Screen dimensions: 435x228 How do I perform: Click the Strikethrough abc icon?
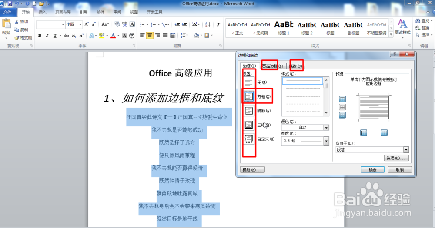66,36
